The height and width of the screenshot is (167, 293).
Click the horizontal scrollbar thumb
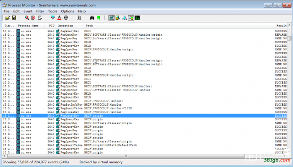126,156
